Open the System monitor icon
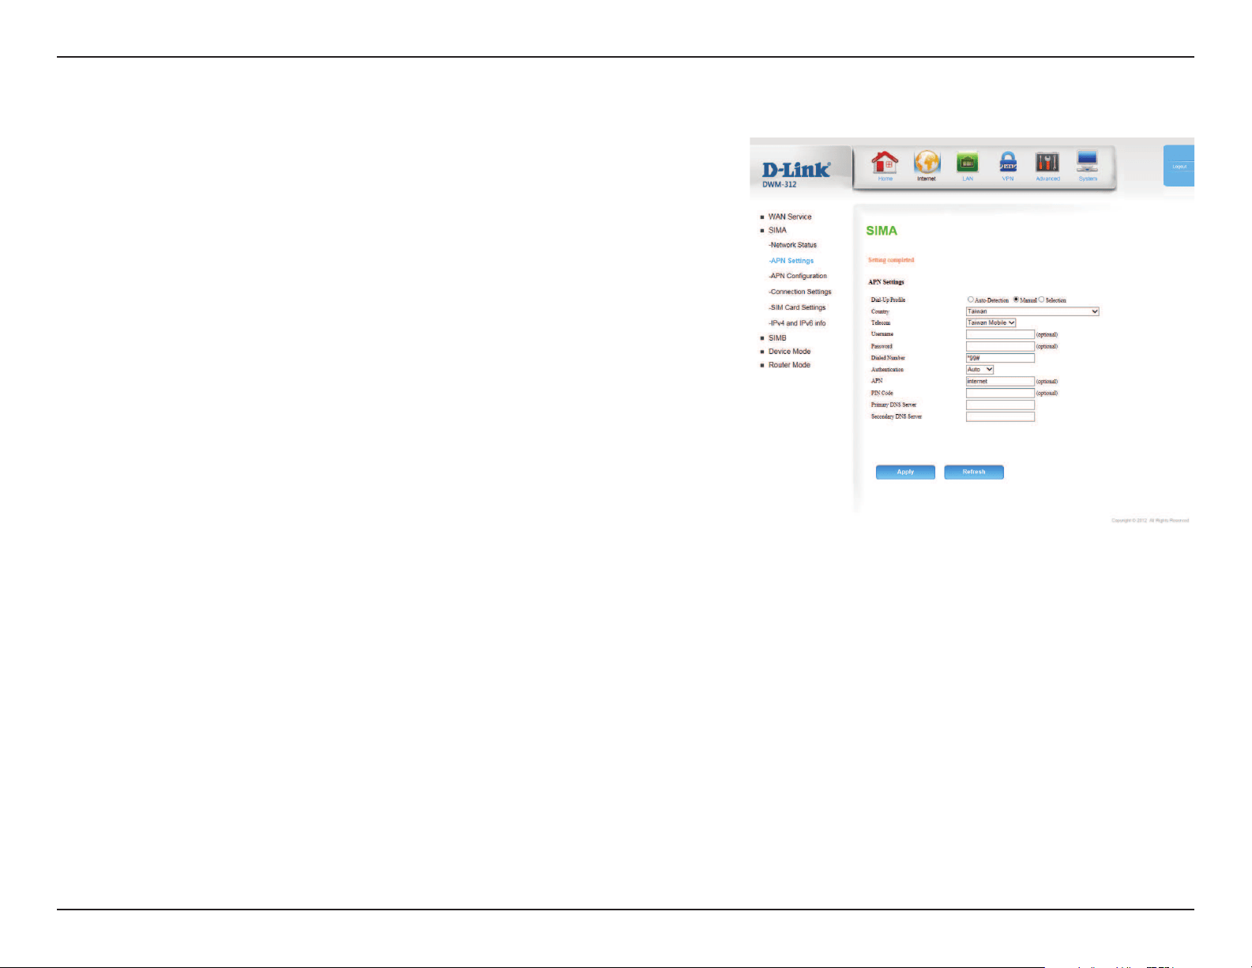 [1088, 166]
